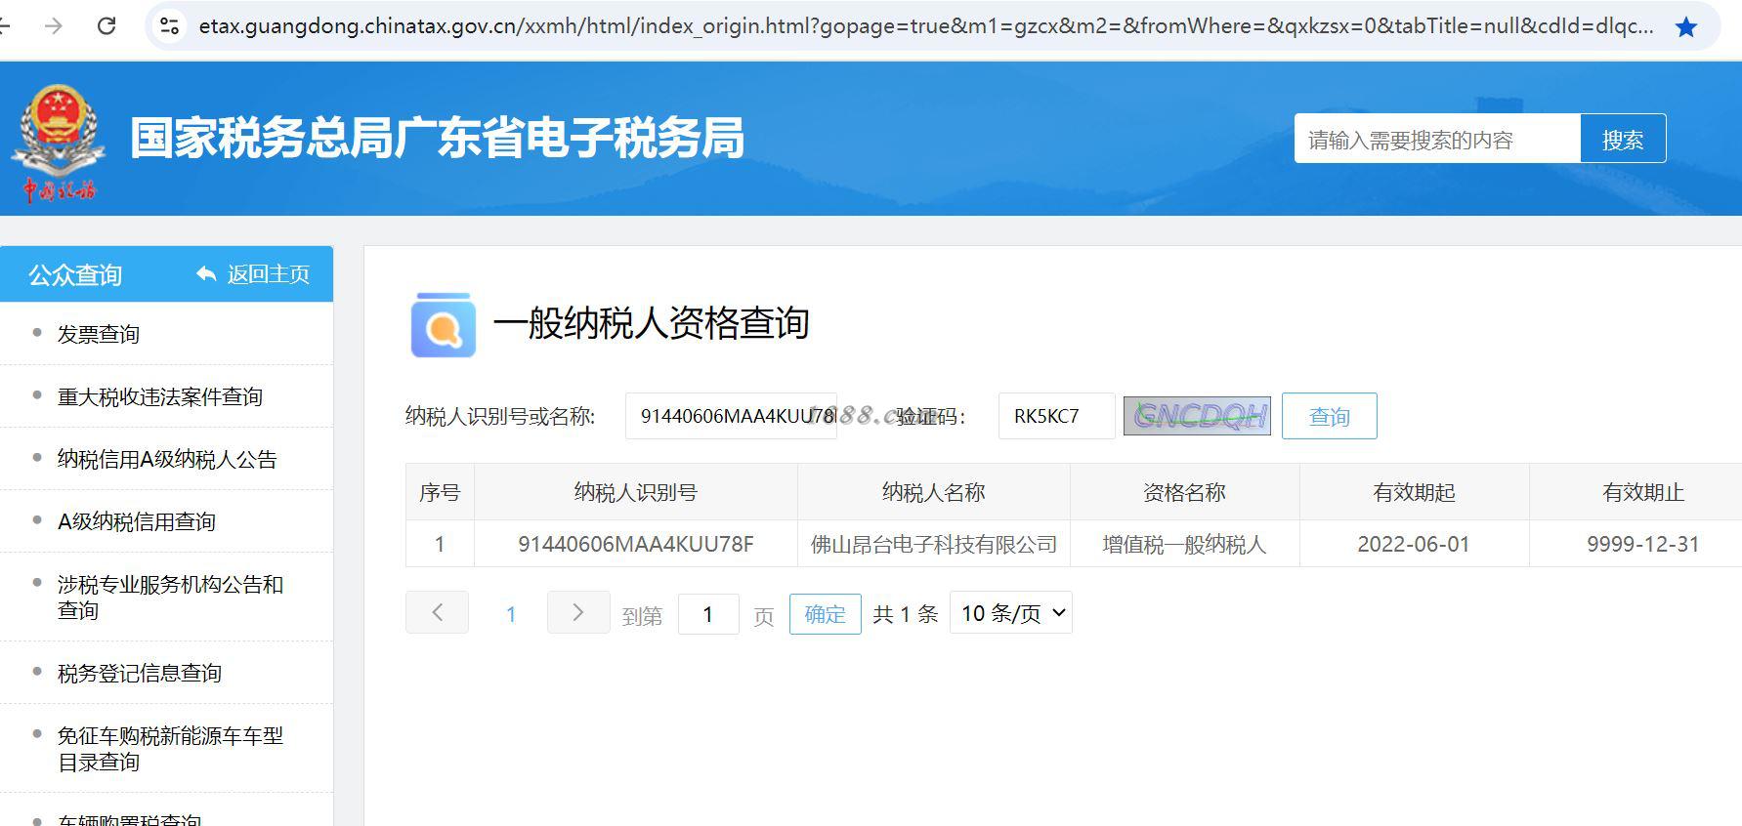This screenshot has width=1742, height=826.
Task: Click the 一般纳税人资格查询 page heading
Action: coord(651,323)
